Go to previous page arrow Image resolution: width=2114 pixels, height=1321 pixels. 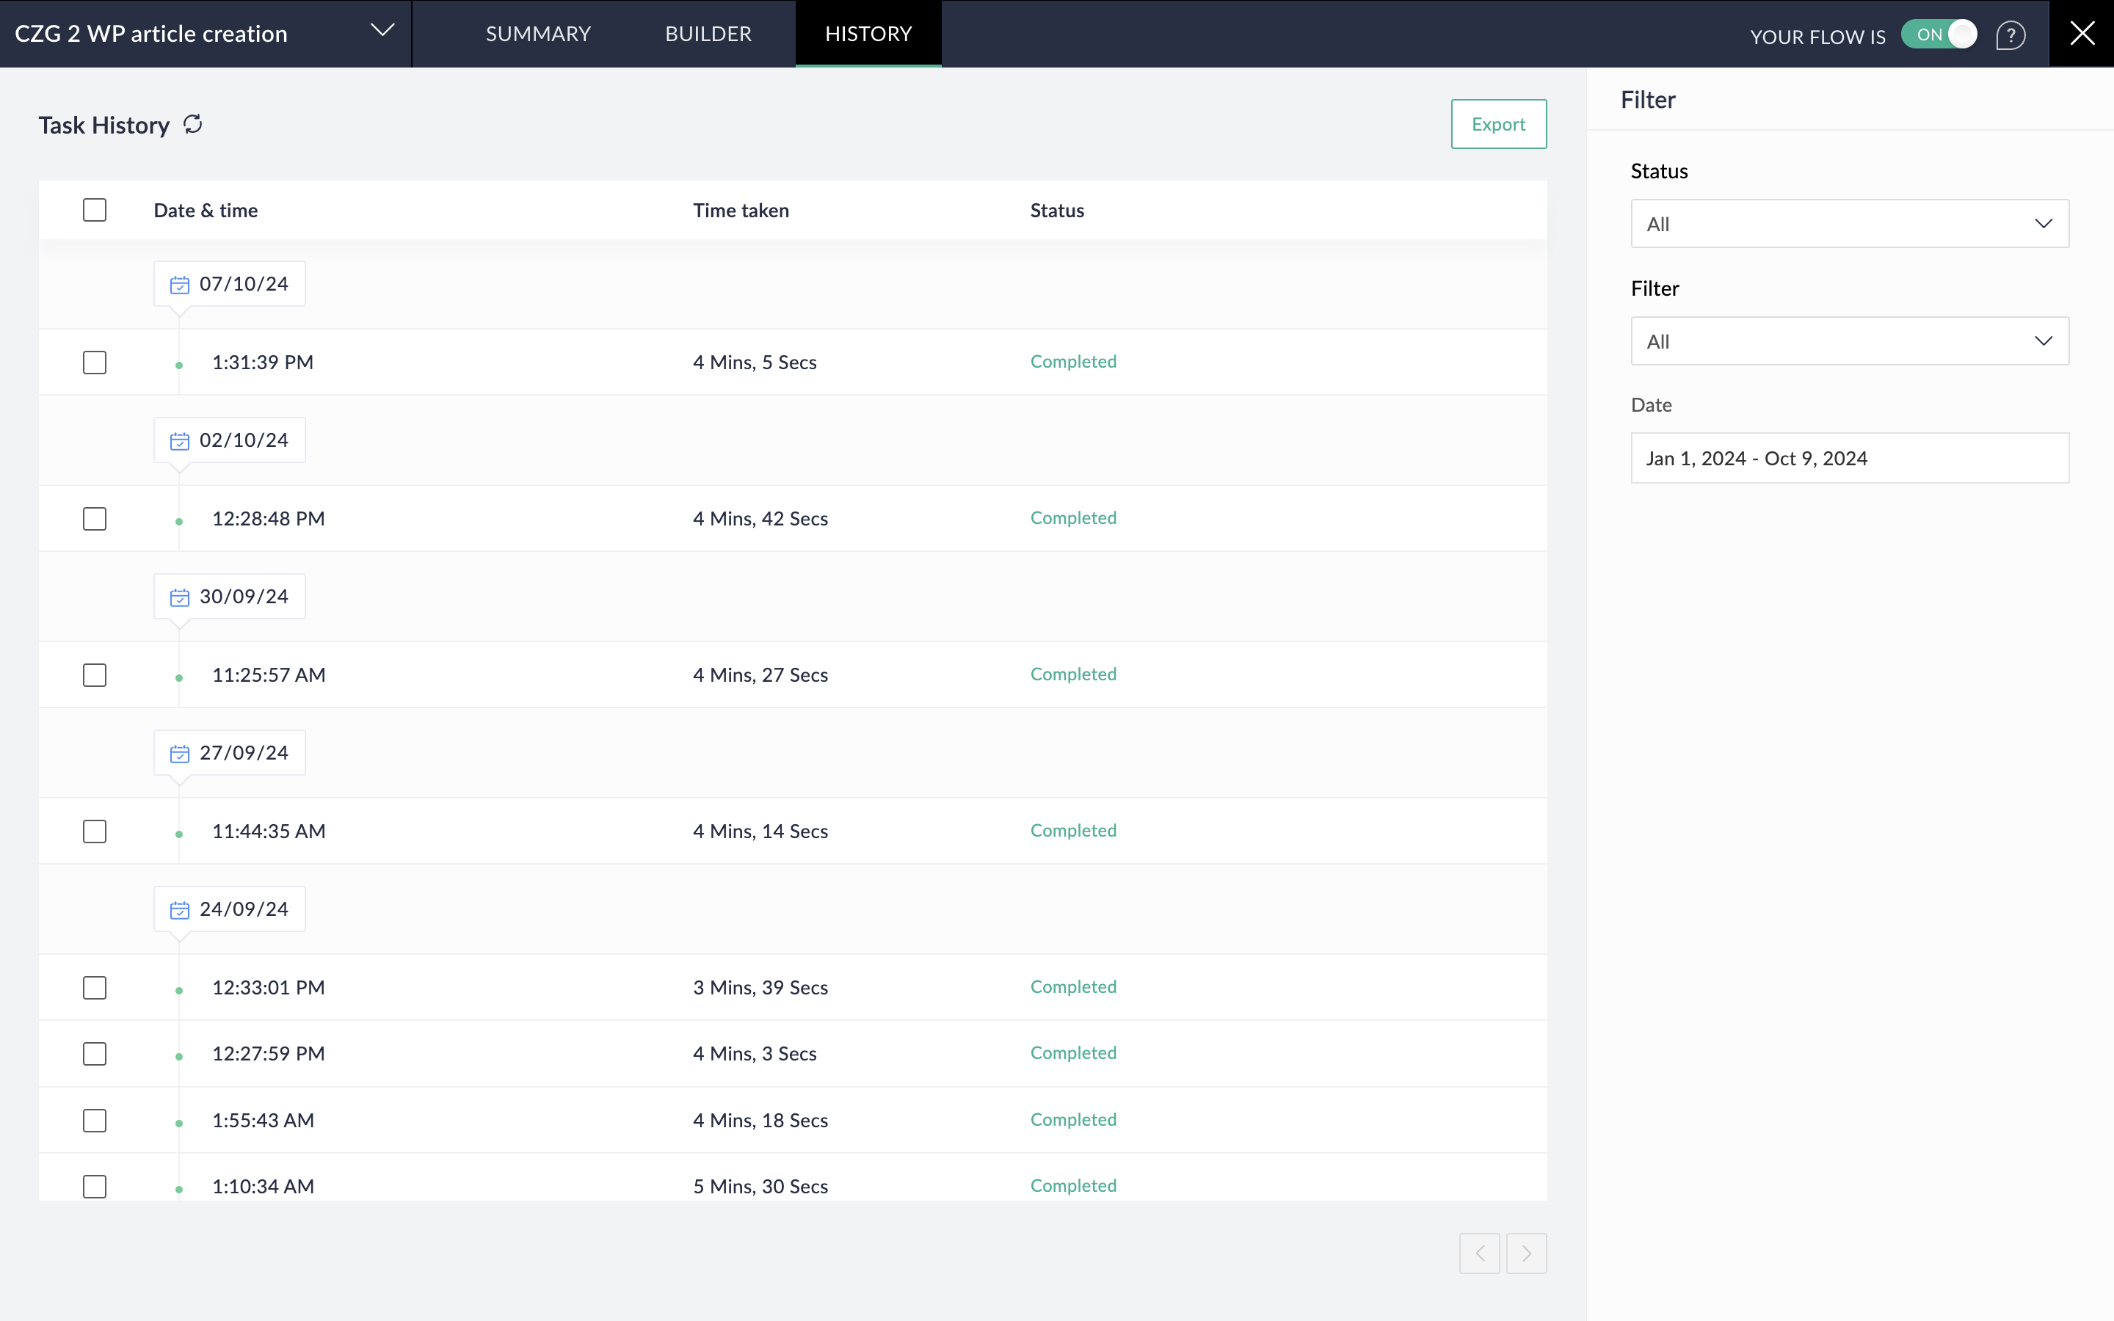tap(1479, 1253)
